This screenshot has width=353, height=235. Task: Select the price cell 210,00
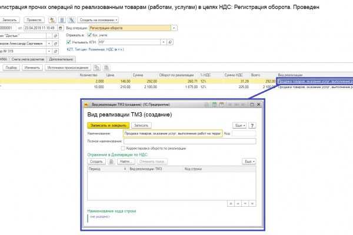pyautogui.click(x=125, y=87)
